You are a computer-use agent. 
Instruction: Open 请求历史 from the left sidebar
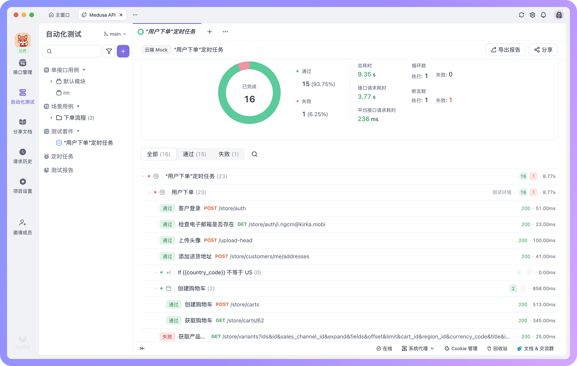pyautogui.click(x=22, y=156)
